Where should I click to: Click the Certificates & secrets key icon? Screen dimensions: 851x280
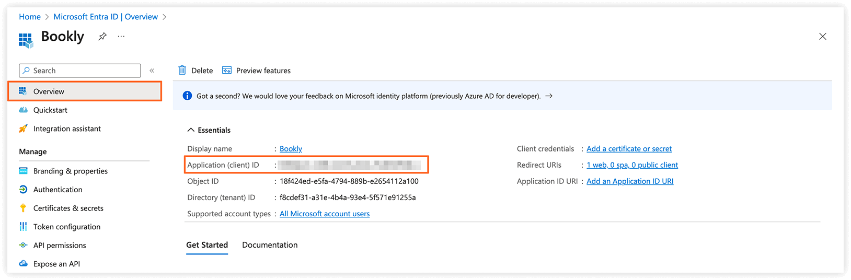click(x=23, y=208)
